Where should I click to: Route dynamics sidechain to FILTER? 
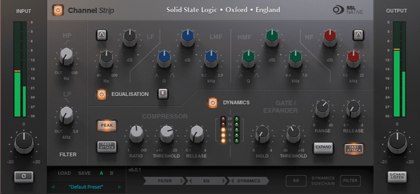click(350, 180)
